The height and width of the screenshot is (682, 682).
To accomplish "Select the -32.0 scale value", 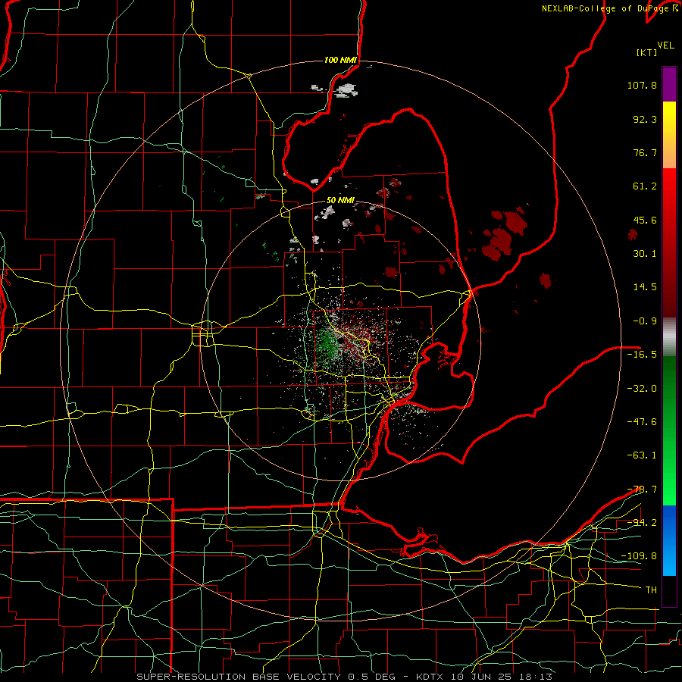I will tap(642, 388).
